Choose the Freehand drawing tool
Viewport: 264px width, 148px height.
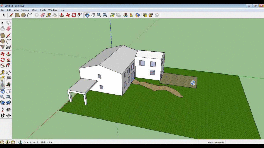tap(9, 47)
